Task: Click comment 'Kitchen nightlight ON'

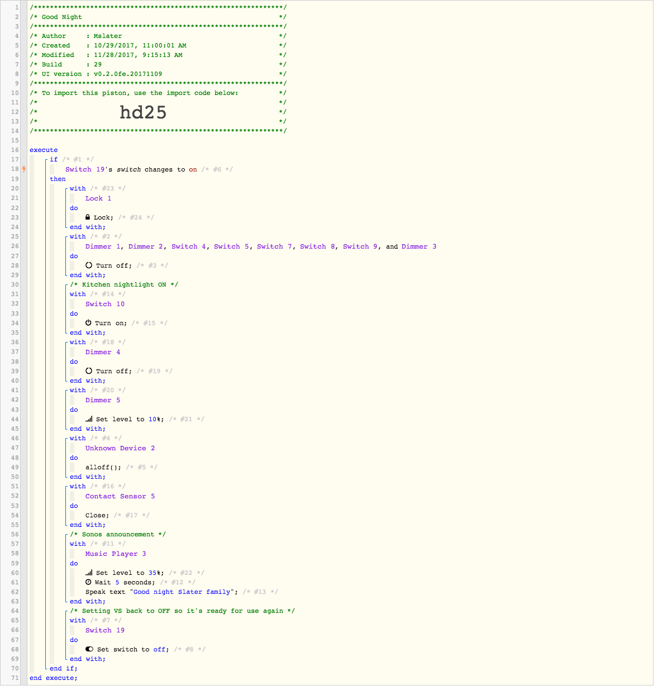Action: point(124,284)
